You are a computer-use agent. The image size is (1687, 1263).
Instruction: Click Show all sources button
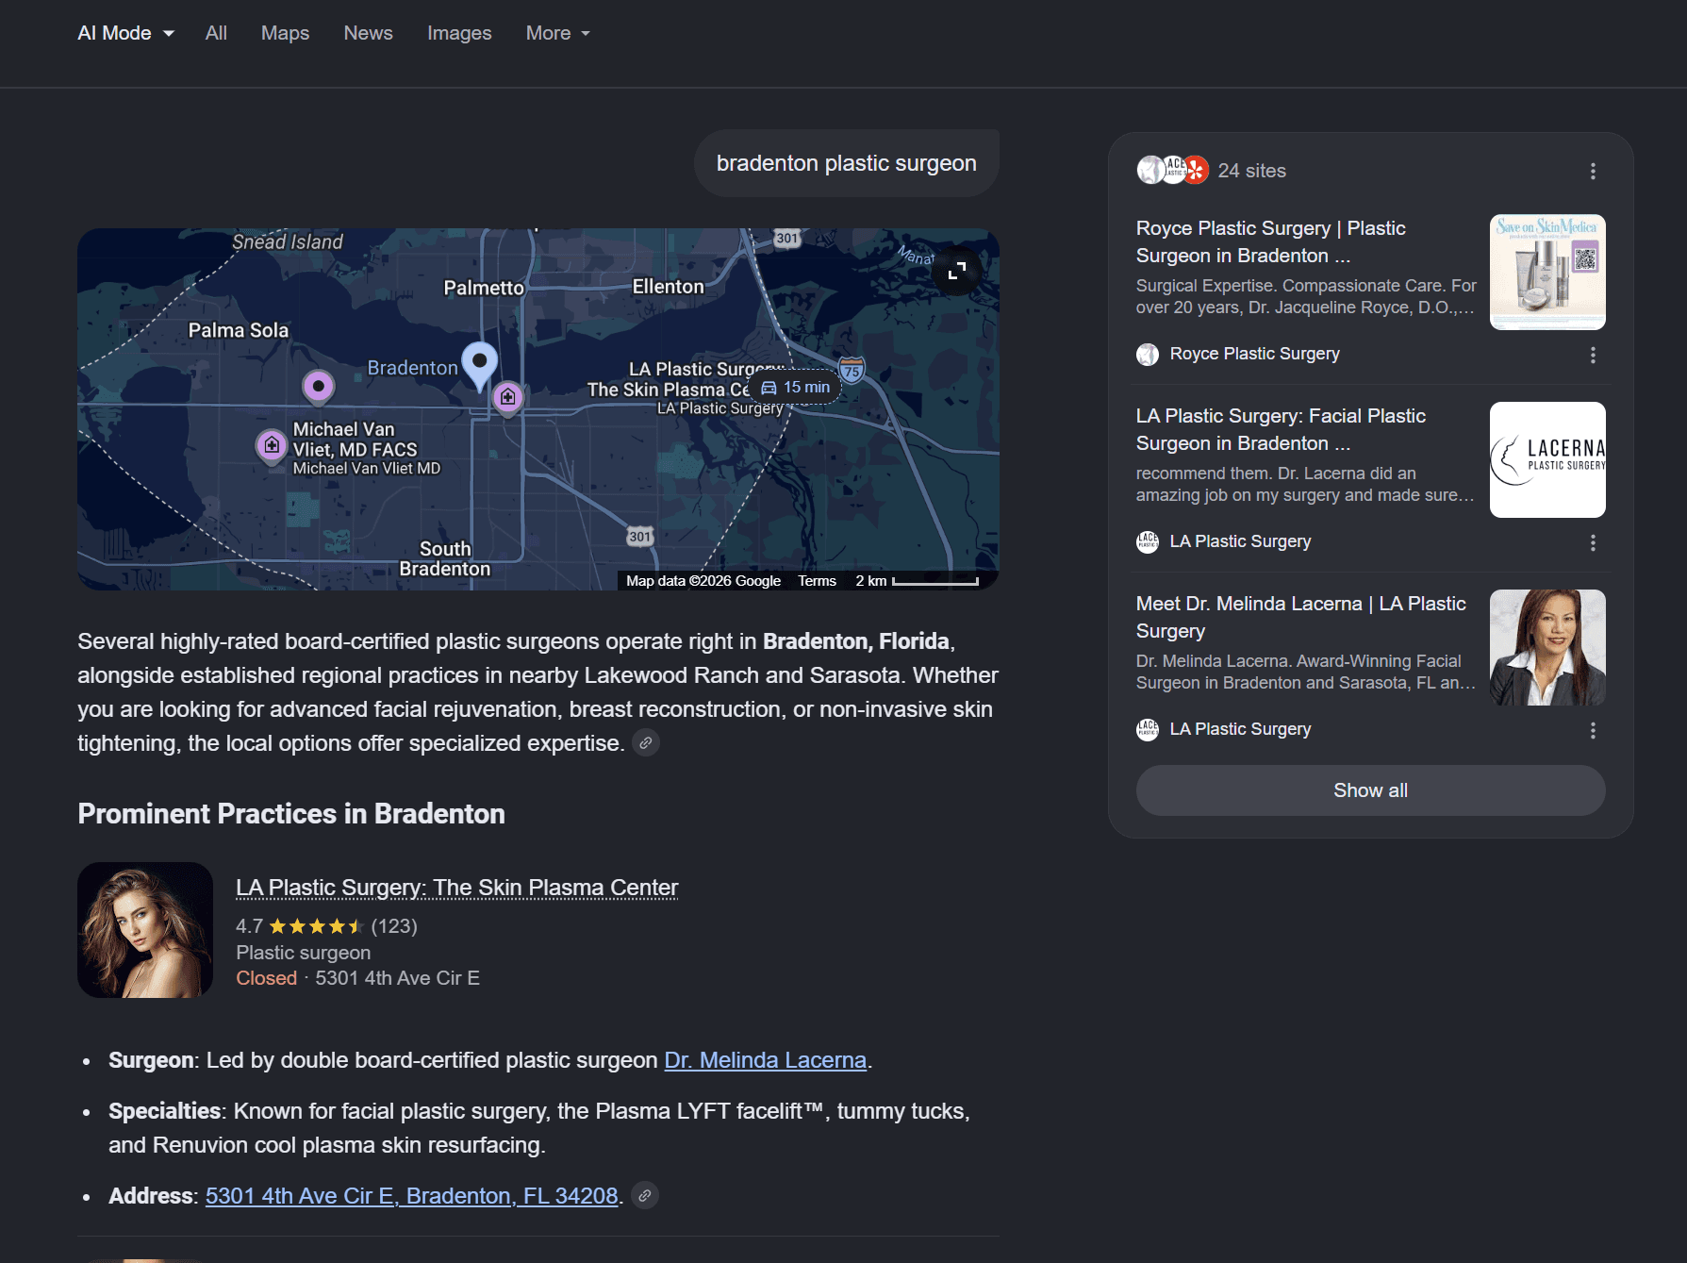coord(1370,790)
